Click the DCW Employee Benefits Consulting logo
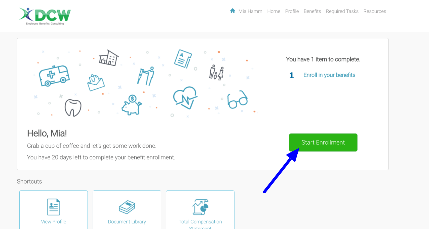Viewport: 429px width, 229px height. [x=45, y=16]
